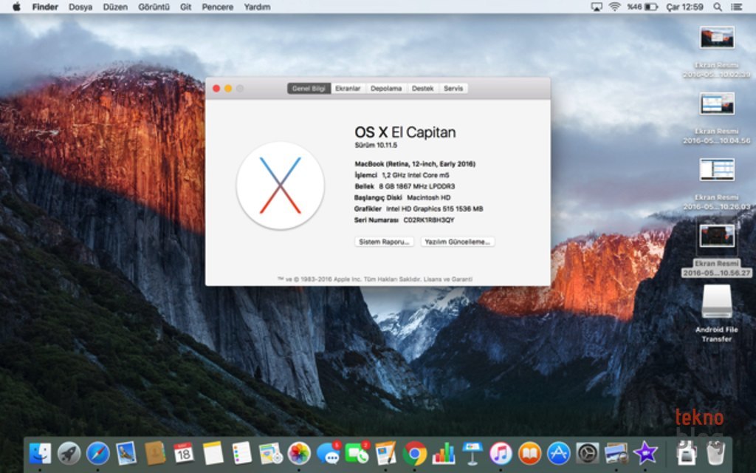
Task: Open the Pencere menu
Action: pyautogui.click(x=218, y=7)
